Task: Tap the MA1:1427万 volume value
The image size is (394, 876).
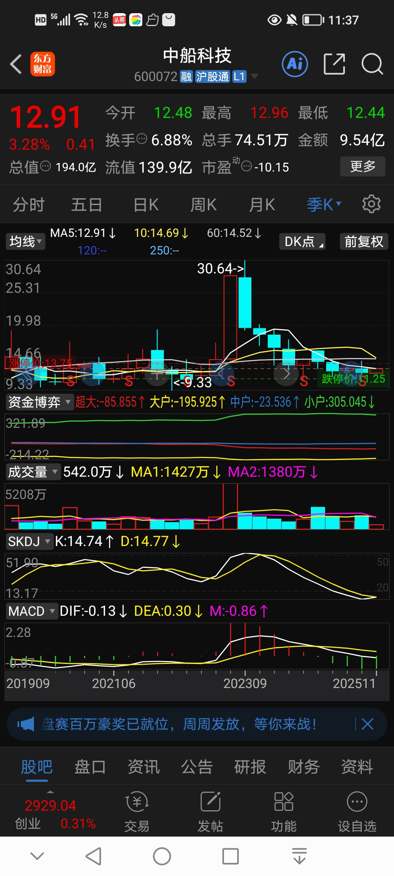Action: 176,472
